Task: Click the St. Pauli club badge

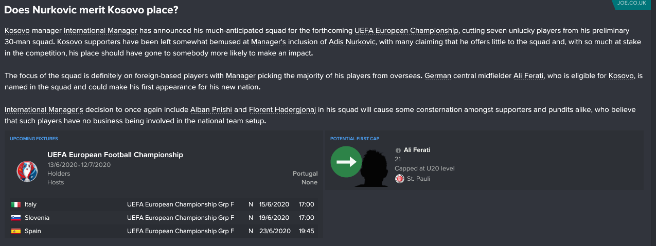Action: (399, 179)
